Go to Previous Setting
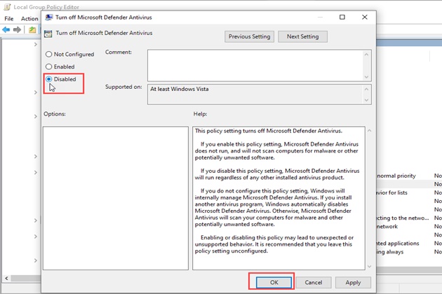Viewport: 442px width, 294px height. point(249,36)
